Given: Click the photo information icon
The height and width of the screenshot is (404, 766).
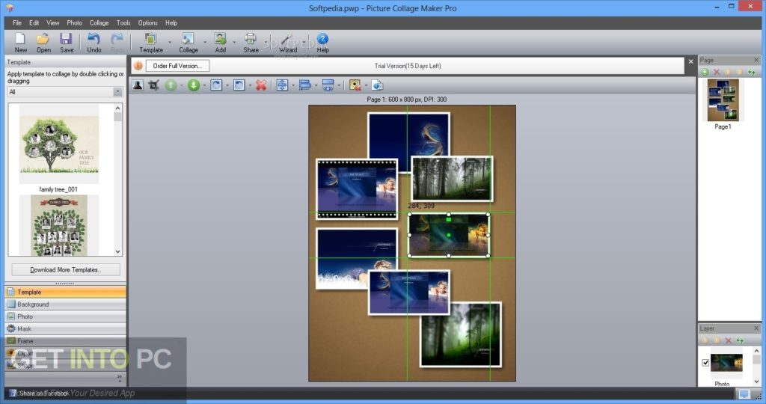Looking at the screenshot, I should click(x=377, y=85).
